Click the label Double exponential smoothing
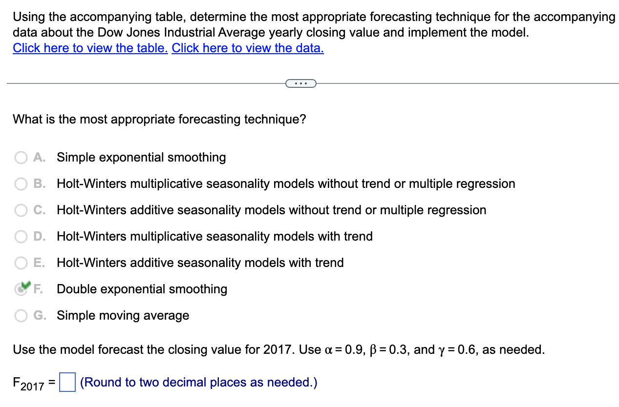The height and width of the screenshot is (407, 619). tap(142, 289)
